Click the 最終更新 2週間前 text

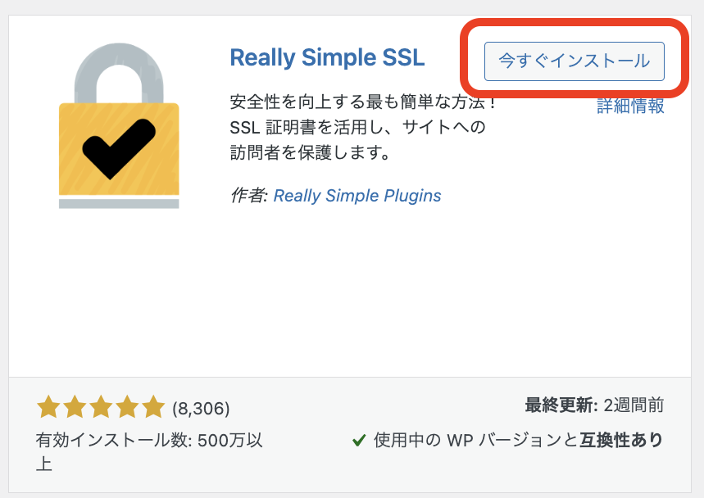[x=594, y=405]
